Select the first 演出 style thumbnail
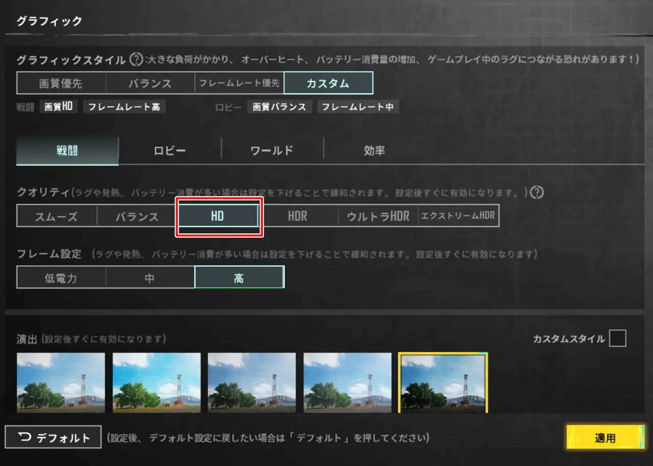 (x=61, y=382)
